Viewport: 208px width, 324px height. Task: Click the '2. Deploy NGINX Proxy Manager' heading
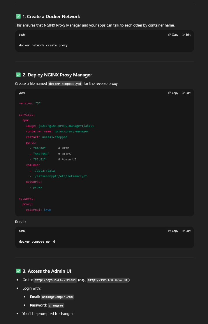click(x=57, y=75)
